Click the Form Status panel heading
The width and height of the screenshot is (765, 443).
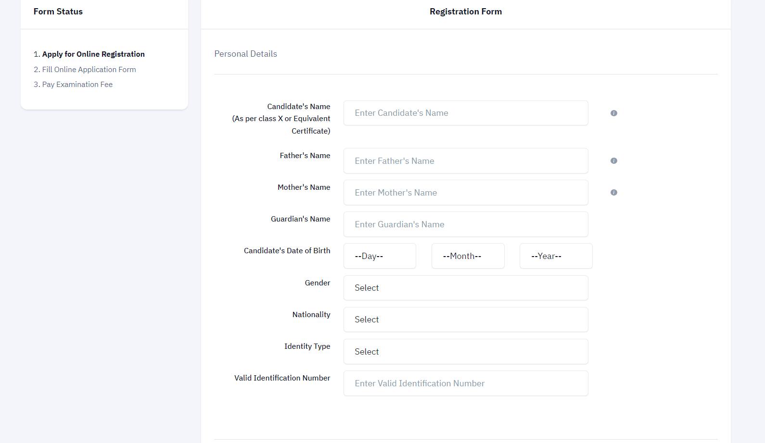(x=58, y=11)
